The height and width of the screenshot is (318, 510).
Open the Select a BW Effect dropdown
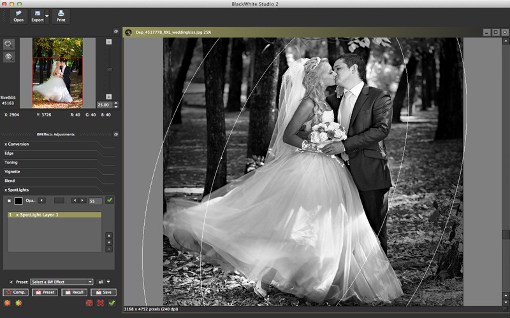(x=62, y=282)
